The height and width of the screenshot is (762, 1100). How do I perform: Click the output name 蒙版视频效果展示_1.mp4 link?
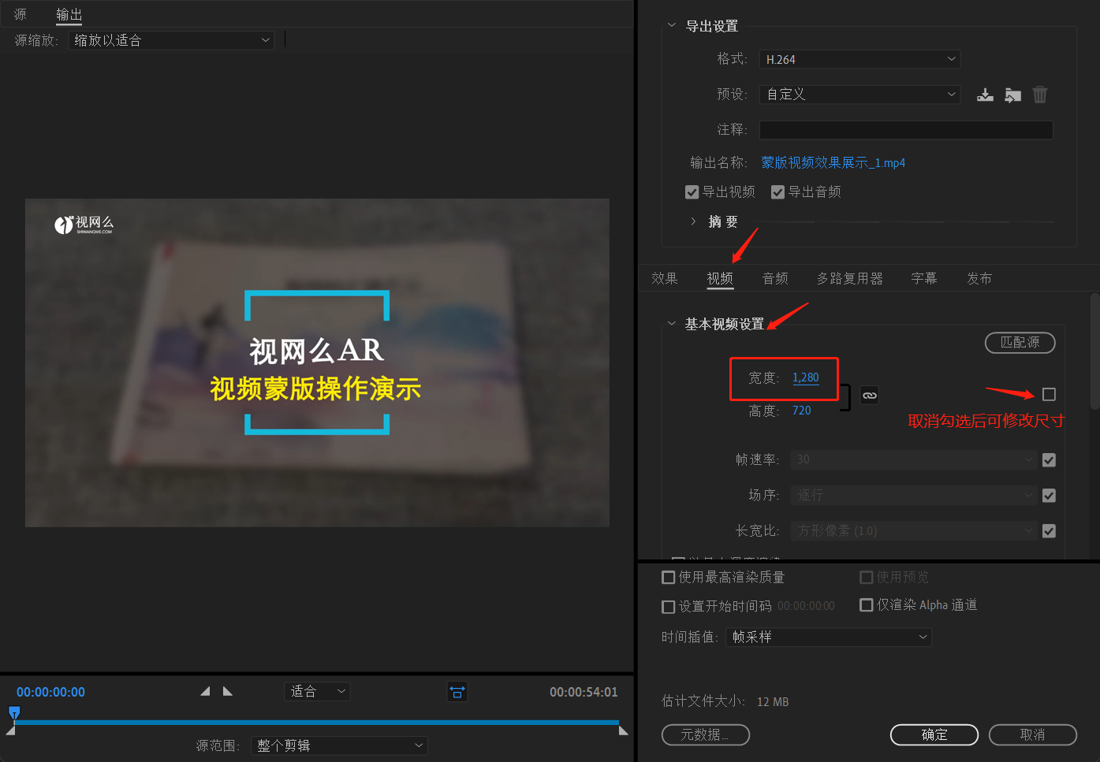pyautogui.click(x=833, y=163)
